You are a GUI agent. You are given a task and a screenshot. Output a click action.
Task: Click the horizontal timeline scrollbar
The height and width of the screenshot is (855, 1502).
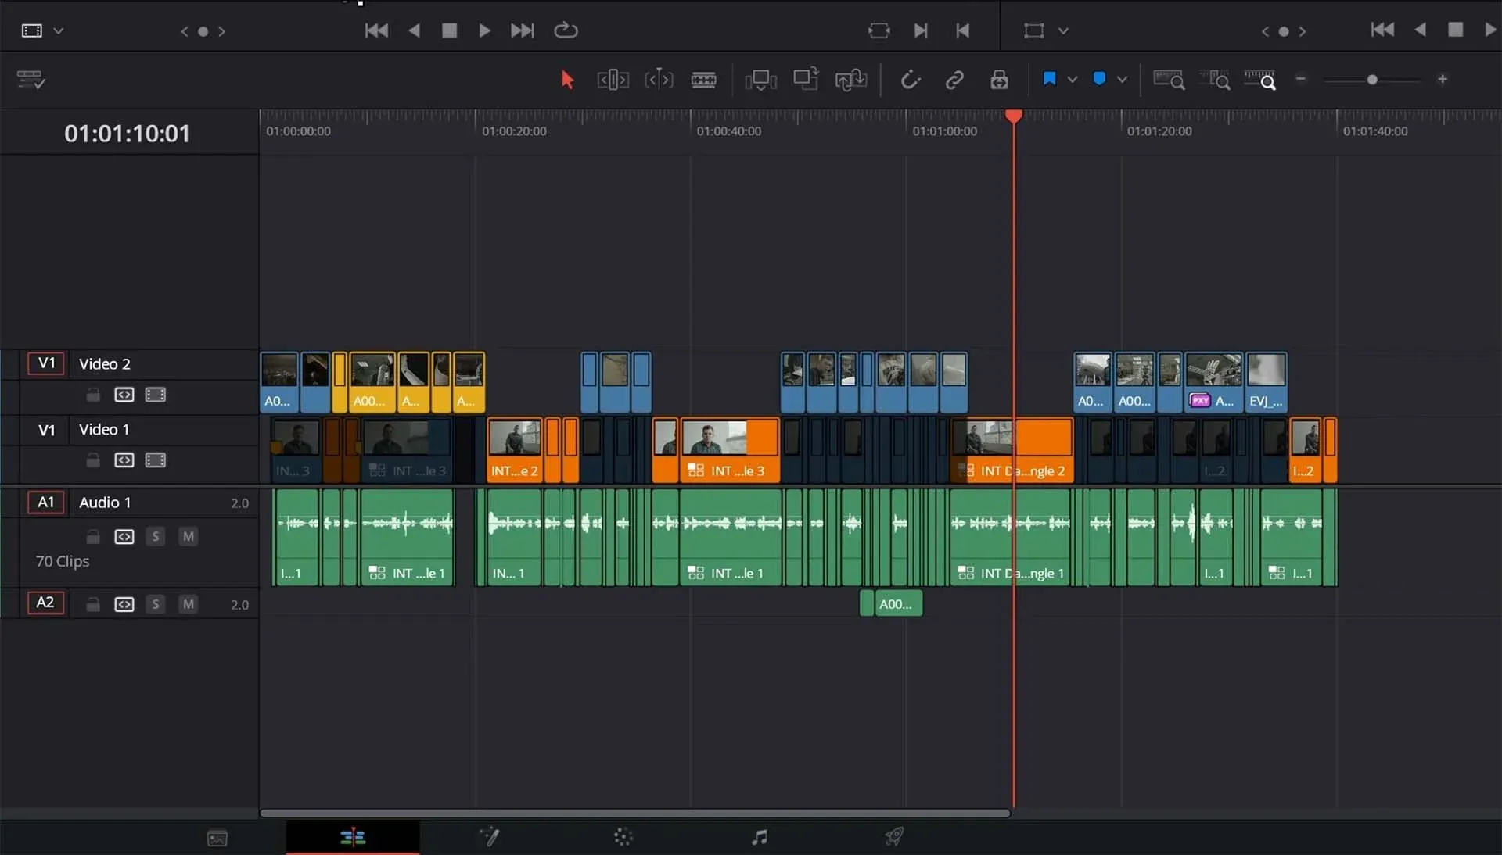(x=635, y=813)
